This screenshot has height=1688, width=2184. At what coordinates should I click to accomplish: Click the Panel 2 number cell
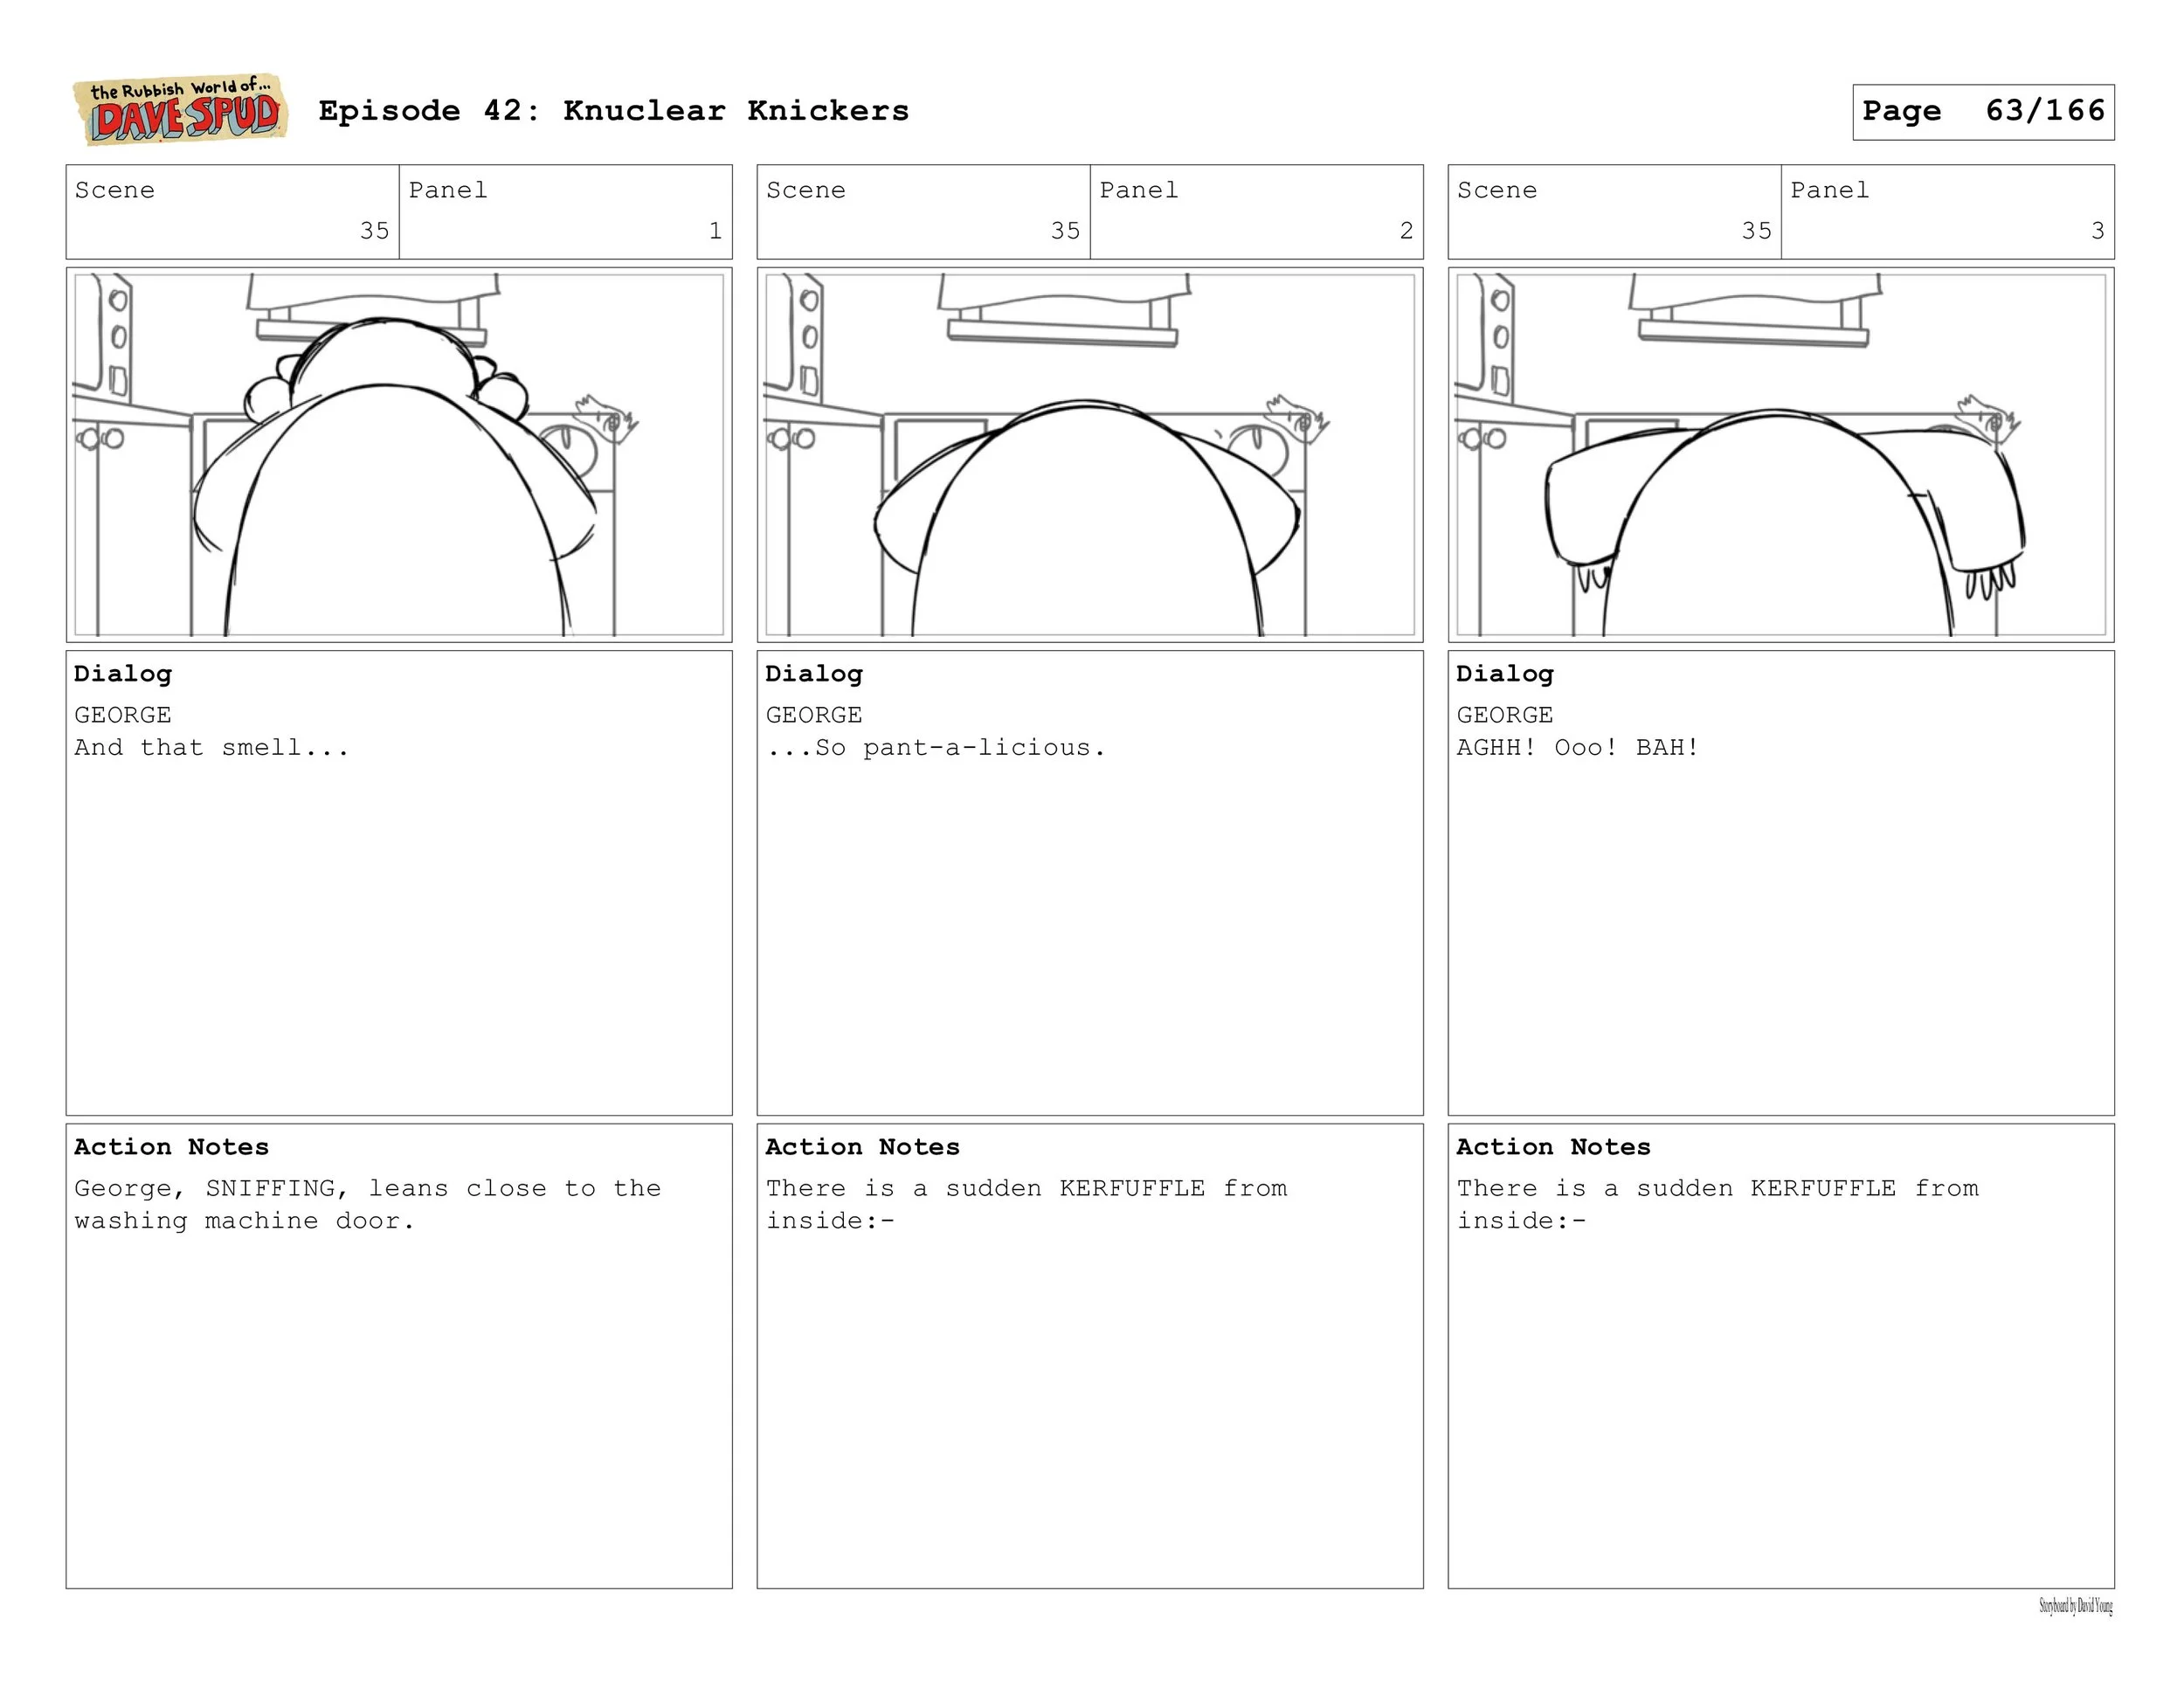(1256, 212)
